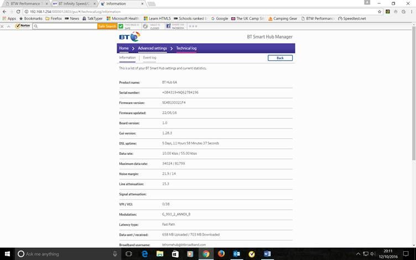Open the Bookmarks bookmark folder
The image size is (416, 260).
[31, 19]
